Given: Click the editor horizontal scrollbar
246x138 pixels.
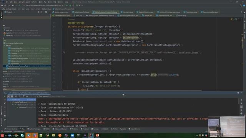Looking at the screenshot, I should pyautogui.click(x=132, y=90).
